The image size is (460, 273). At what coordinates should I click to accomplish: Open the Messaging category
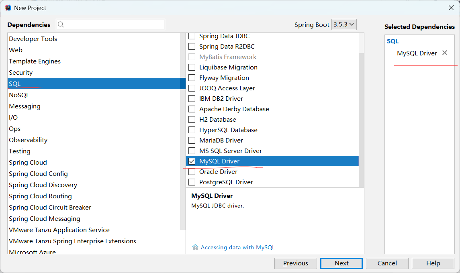[x=94, y=106]
